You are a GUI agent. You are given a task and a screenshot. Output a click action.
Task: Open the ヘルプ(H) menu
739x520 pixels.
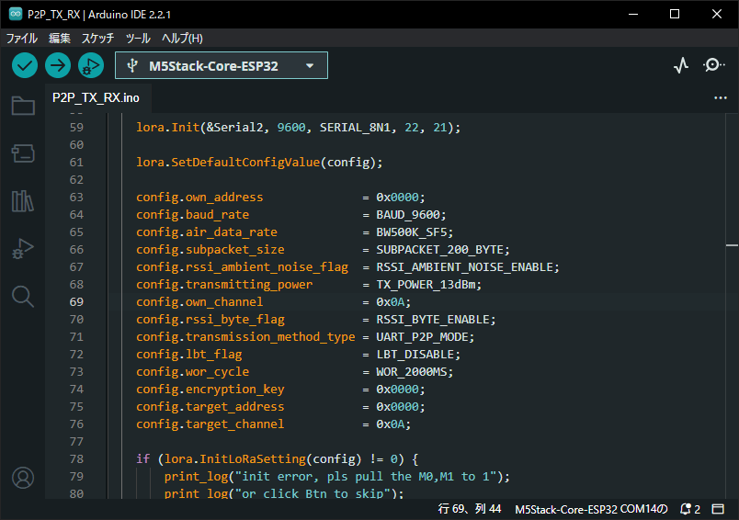[x=182, y=39]
